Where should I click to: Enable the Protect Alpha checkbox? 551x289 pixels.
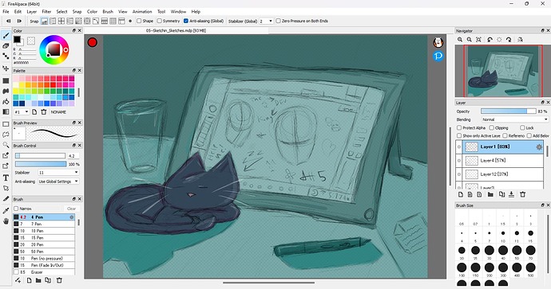coord(459,128)
